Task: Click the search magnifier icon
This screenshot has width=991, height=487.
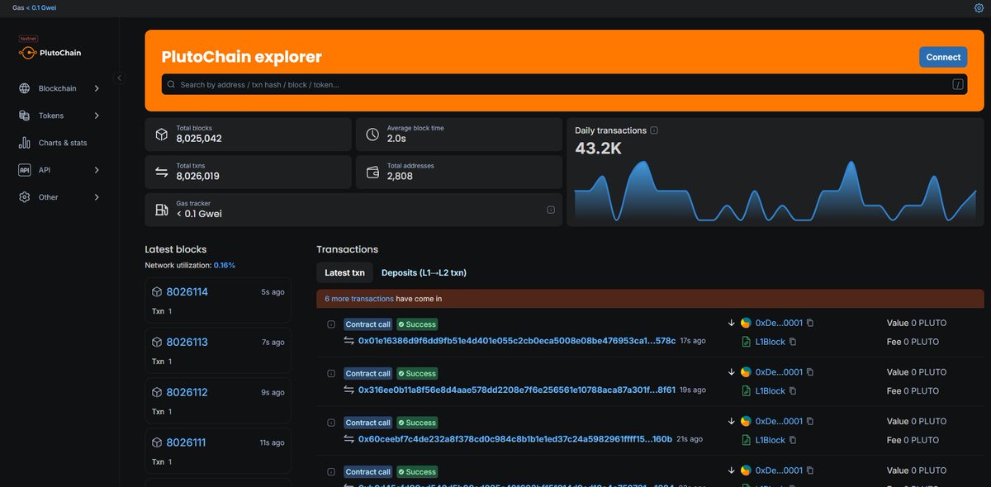Action: pos(171,84)
